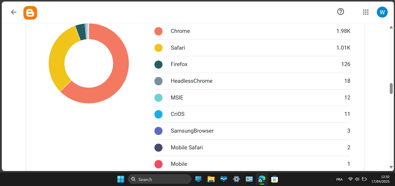Select the Chrome browser label
Viewport: 395px width, 186px height.
click(180, 31)
